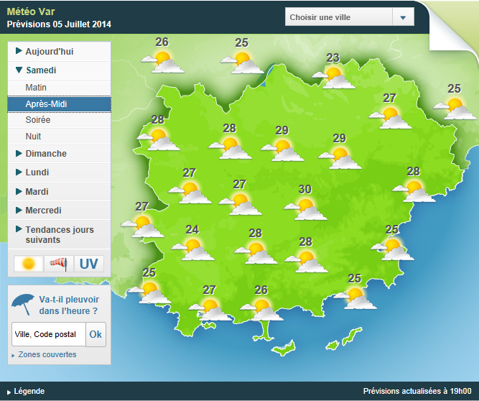Viewport: 479px width, 401px height.
Task: Expand Tendances jours suivants section
Action: click(59, 234)
